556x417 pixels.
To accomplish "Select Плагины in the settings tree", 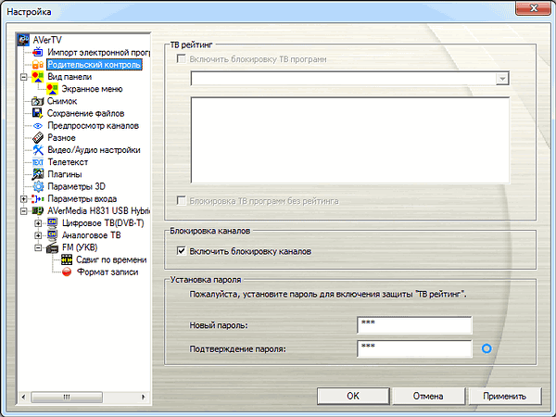I will tap(65, 174).
